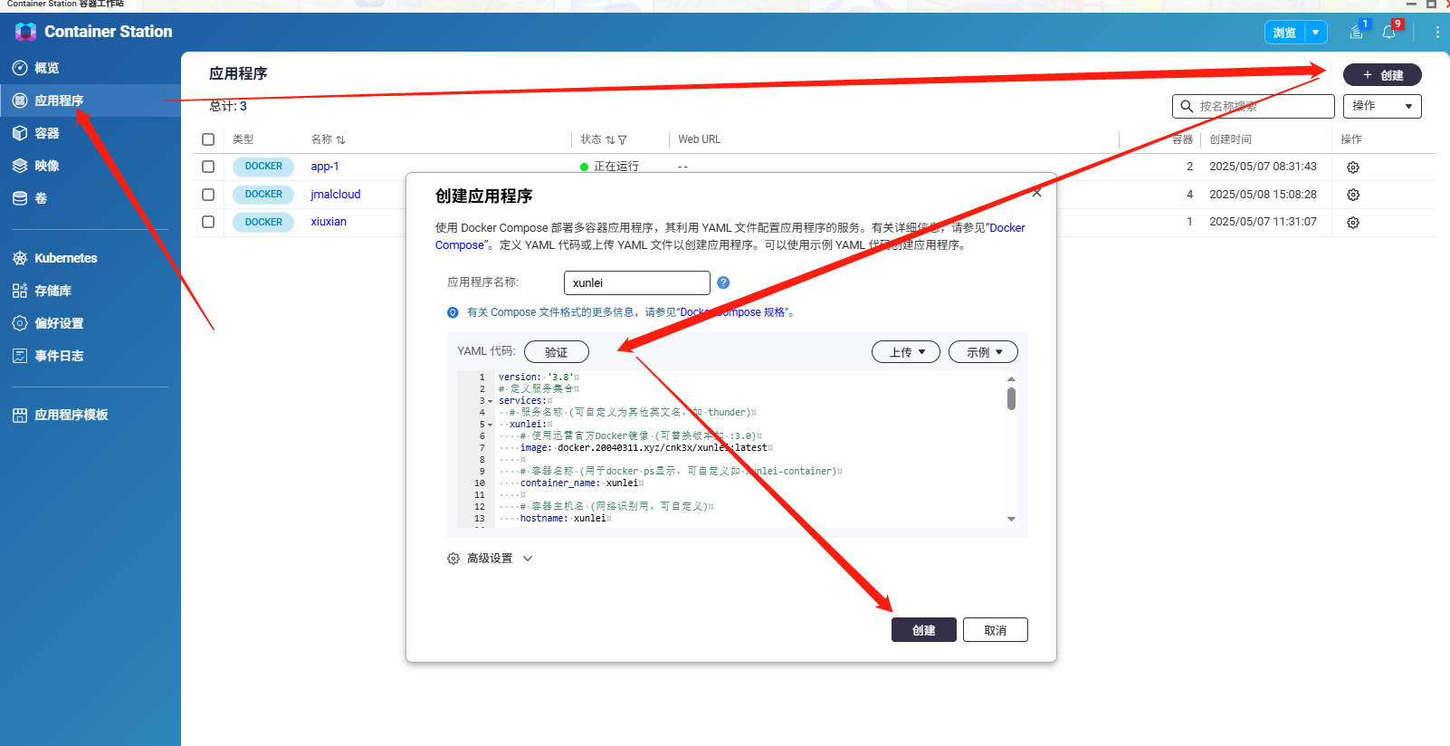Open the 示例 examples dropdown
The width and height of the screenshot is (1450, 746).
click(x=983, y=352)
